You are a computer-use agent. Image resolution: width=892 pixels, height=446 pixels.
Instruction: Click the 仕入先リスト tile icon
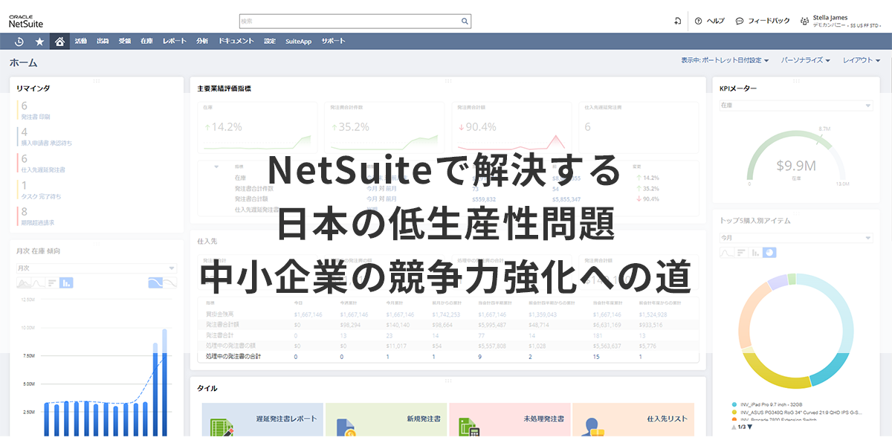click(593, 427)
